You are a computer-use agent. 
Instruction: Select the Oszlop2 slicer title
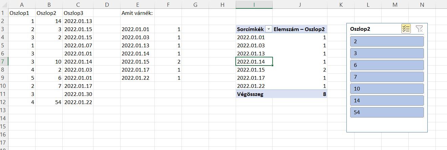(360, 29)
